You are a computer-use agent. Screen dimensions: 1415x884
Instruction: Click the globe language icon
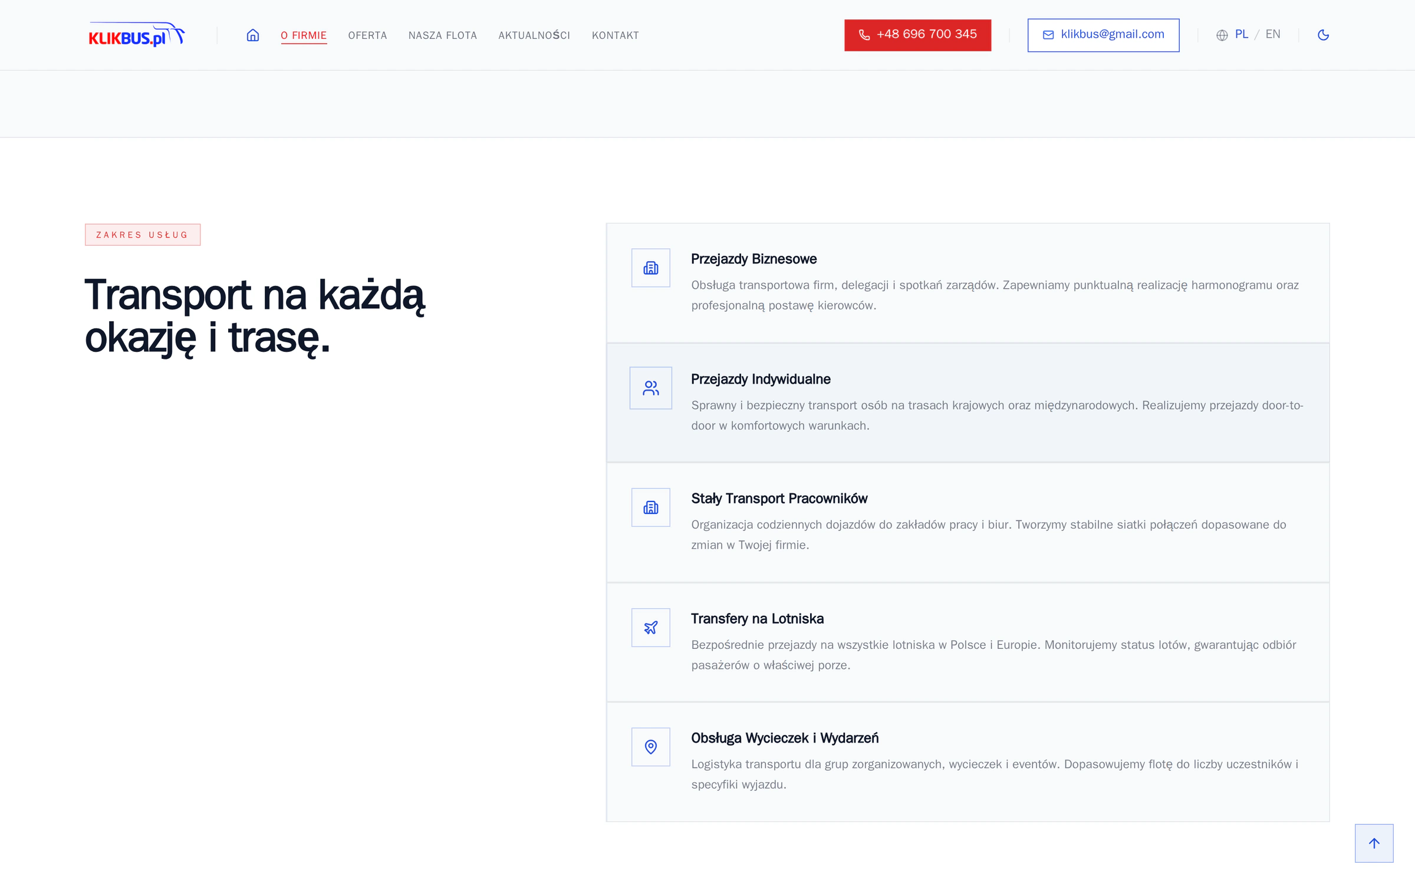pyautogui.click(x=1222, y=35)
